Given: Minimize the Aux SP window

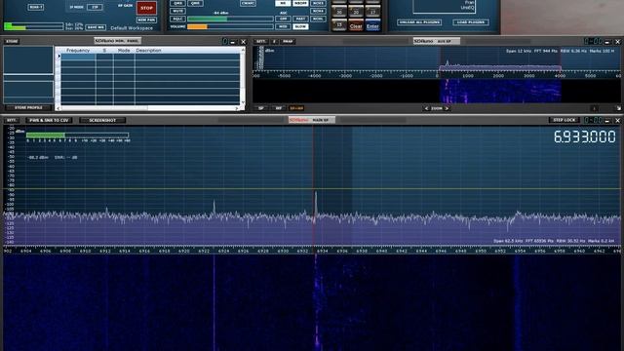Looking at the screenshot, I should 607,41.
